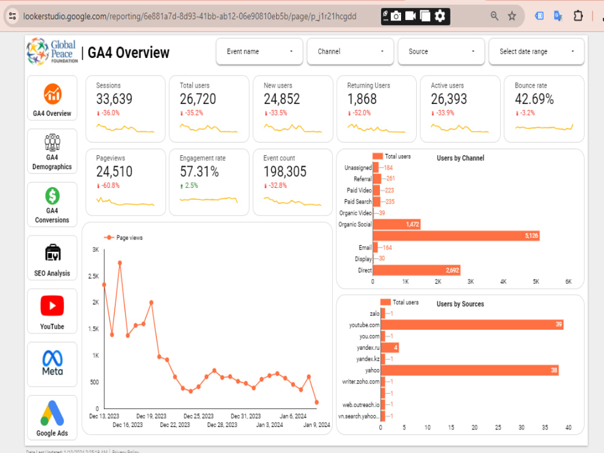604x453 pixels.
Task: Open the capture settings gear icon
Action: 440,16
